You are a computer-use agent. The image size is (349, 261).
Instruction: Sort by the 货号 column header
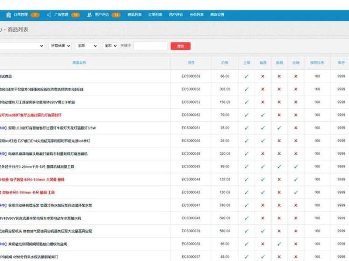pos(191,63)
